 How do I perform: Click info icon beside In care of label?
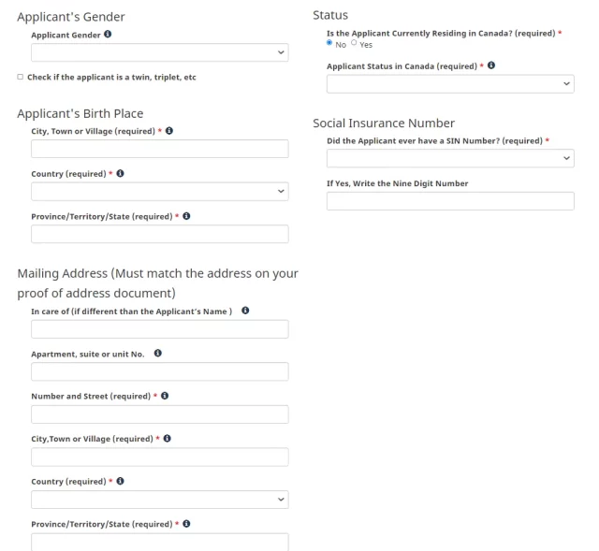click(245, 311)
